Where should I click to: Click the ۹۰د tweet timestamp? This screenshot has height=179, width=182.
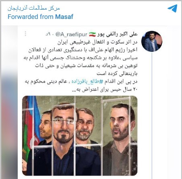[x=50, y=35]
